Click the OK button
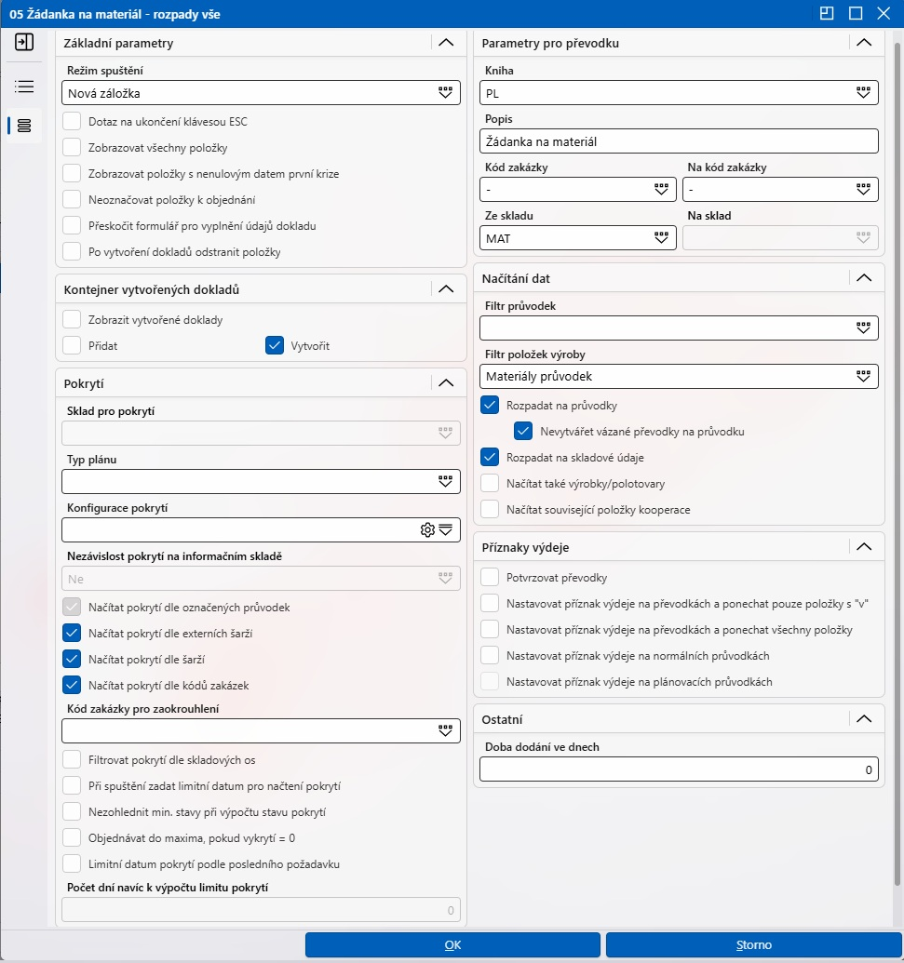Viewport: 904px width, 963px height. coord(452,944)
